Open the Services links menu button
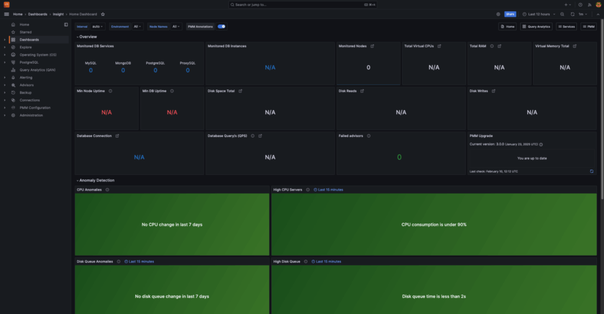Image resolution: width=604 pixels, height=314 pixels. coord(566,27)
